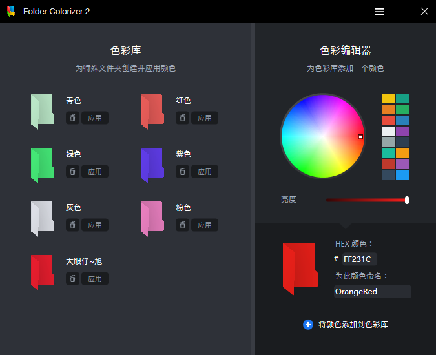
Task: Pick the blue preset swatch in third row
Action: point(402,121)
